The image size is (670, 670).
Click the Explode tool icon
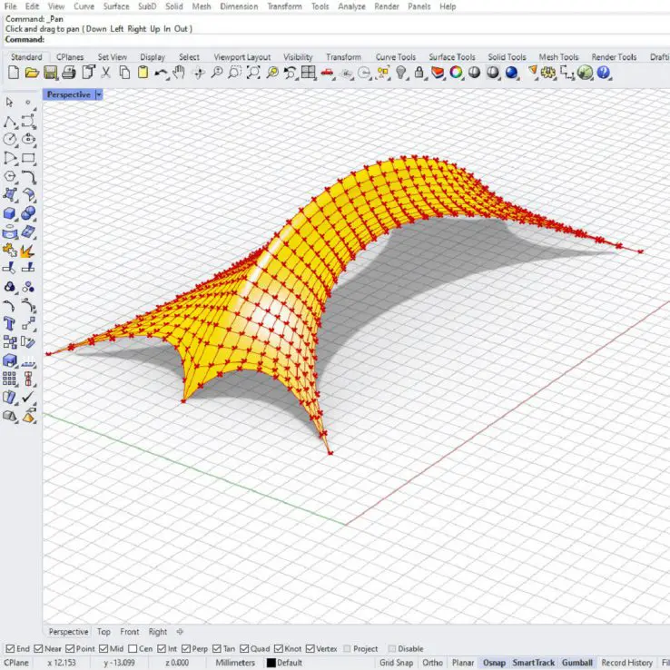pos(28,250)
